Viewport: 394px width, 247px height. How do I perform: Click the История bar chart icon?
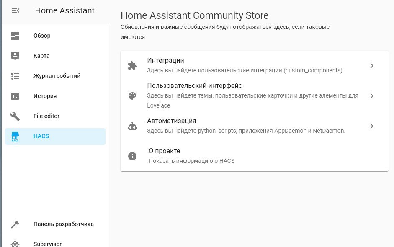15,96
